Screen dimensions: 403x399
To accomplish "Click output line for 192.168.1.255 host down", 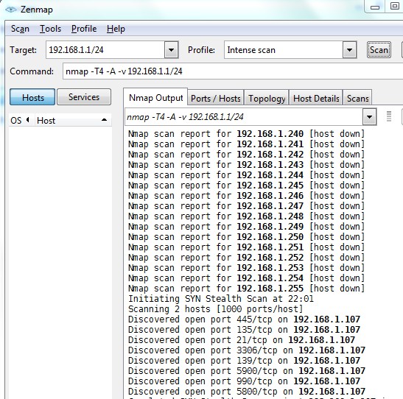I will pyautogui.click(x=246, y=289).
